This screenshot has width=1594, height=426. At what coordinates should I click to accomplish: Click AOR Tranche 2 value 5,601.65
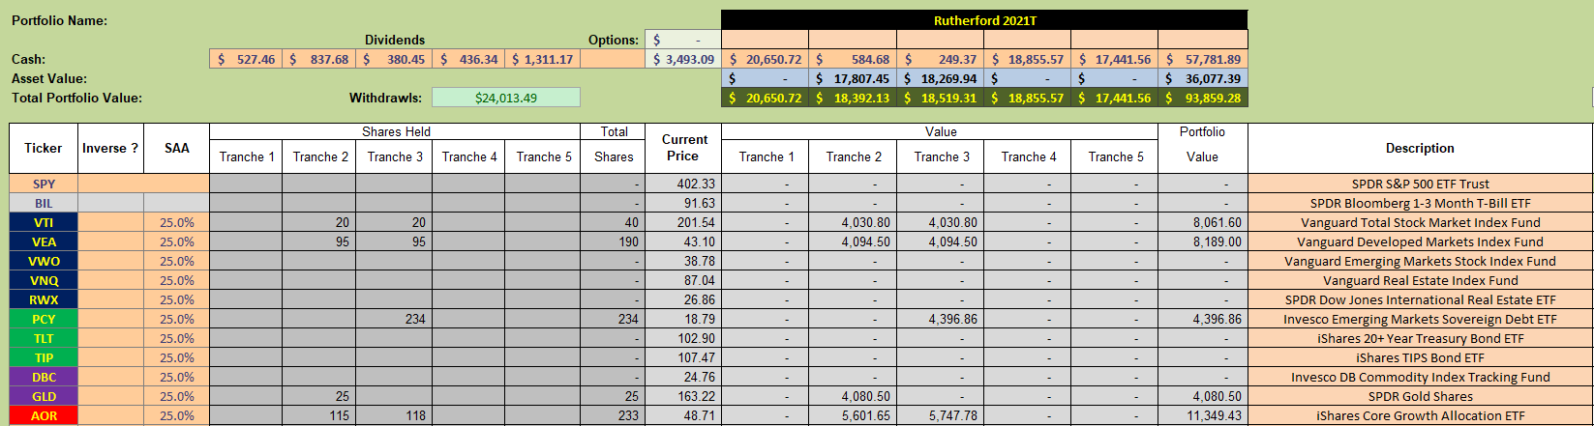click(853, 415)
